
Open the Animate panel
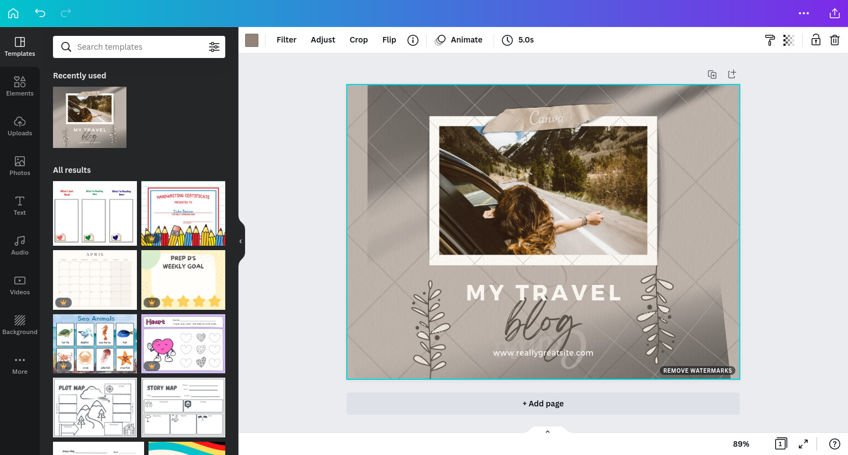pos(459,40)
